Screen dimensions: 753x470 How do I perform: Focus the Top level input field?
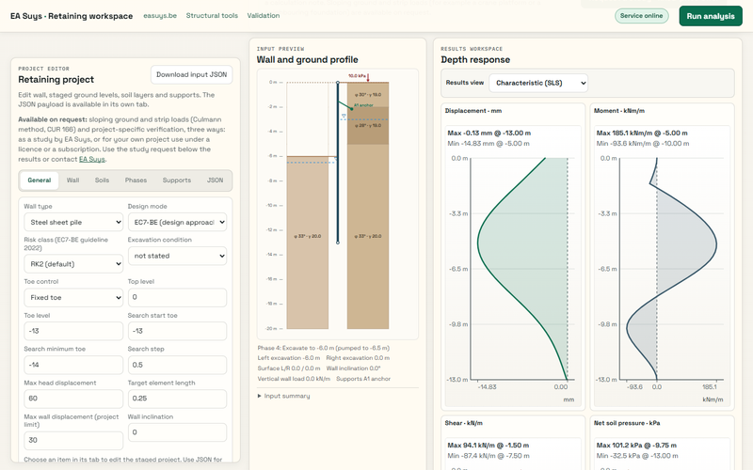coord(177,297)
